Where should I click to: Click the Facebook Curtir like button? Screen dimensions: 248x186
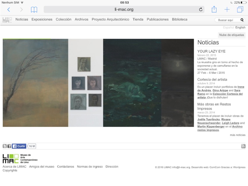click(x=19, y=146)
